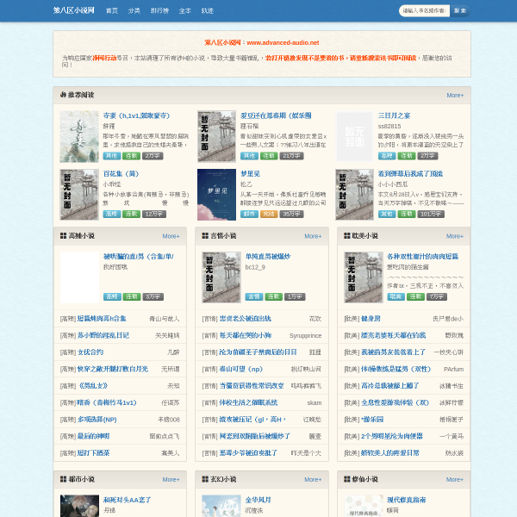This screenshot has height=517, width=517.
Task: Click author name ss82815
Action: click(x=389, y=127)
